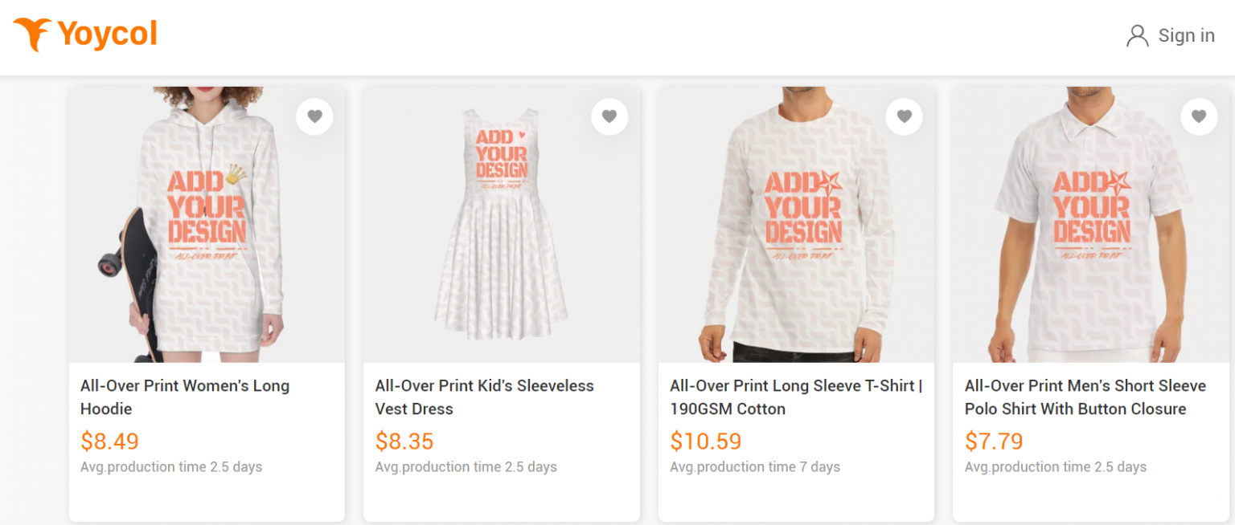Viewport: 1235px width, 525px height.
Task: Click the Yoycol flame logo icon
Action: [x=32, y=35]
